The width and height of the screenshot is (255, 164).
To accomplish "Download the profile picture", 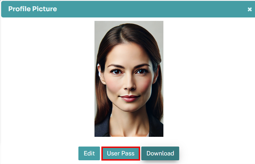I will click(x=160, y=153).
